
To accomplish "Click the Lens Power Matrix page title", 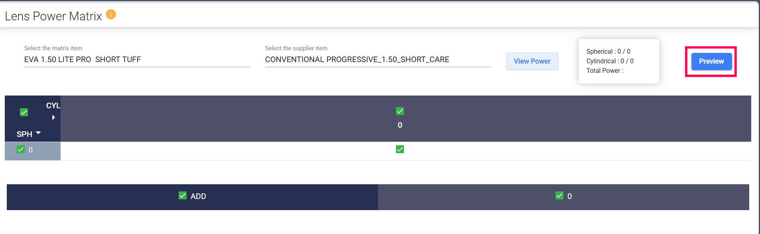I will [53, 16].
